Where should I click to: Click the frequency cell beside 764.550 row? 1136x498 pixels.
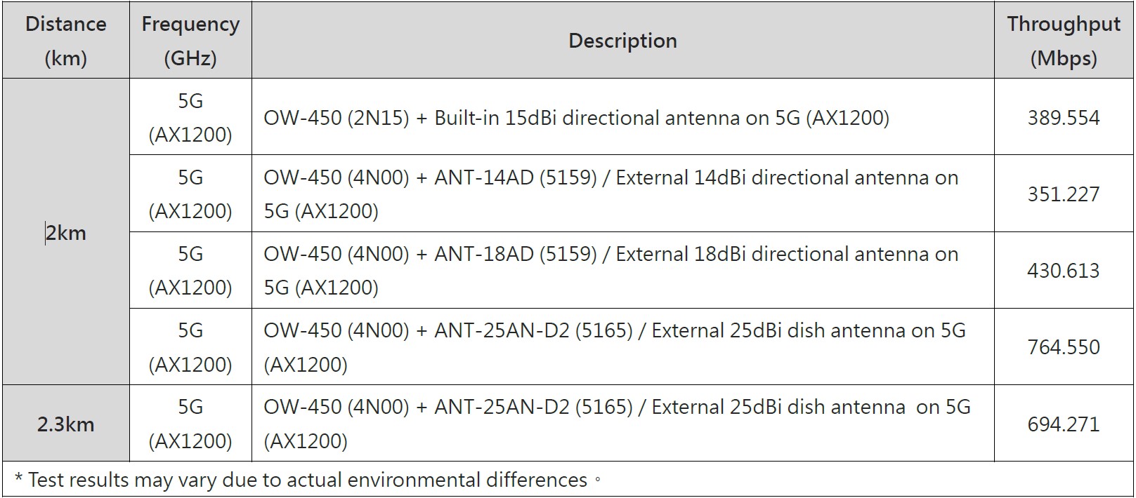190,347
